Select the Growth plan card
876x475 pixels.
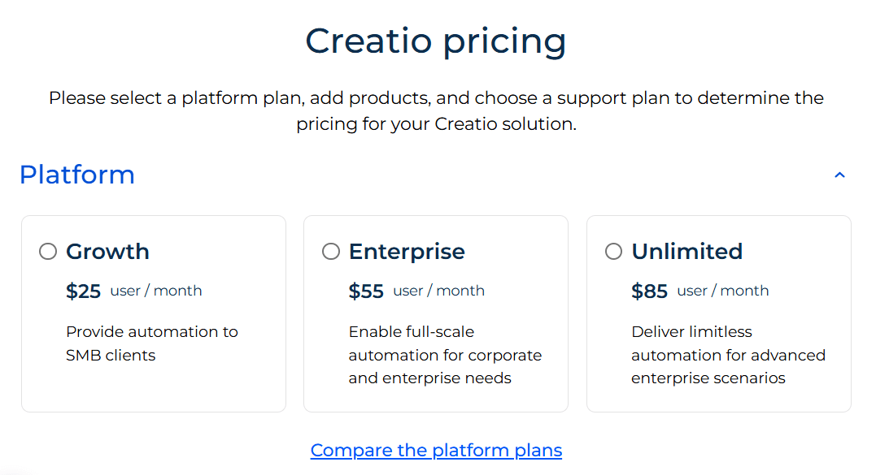pos(154,313)
